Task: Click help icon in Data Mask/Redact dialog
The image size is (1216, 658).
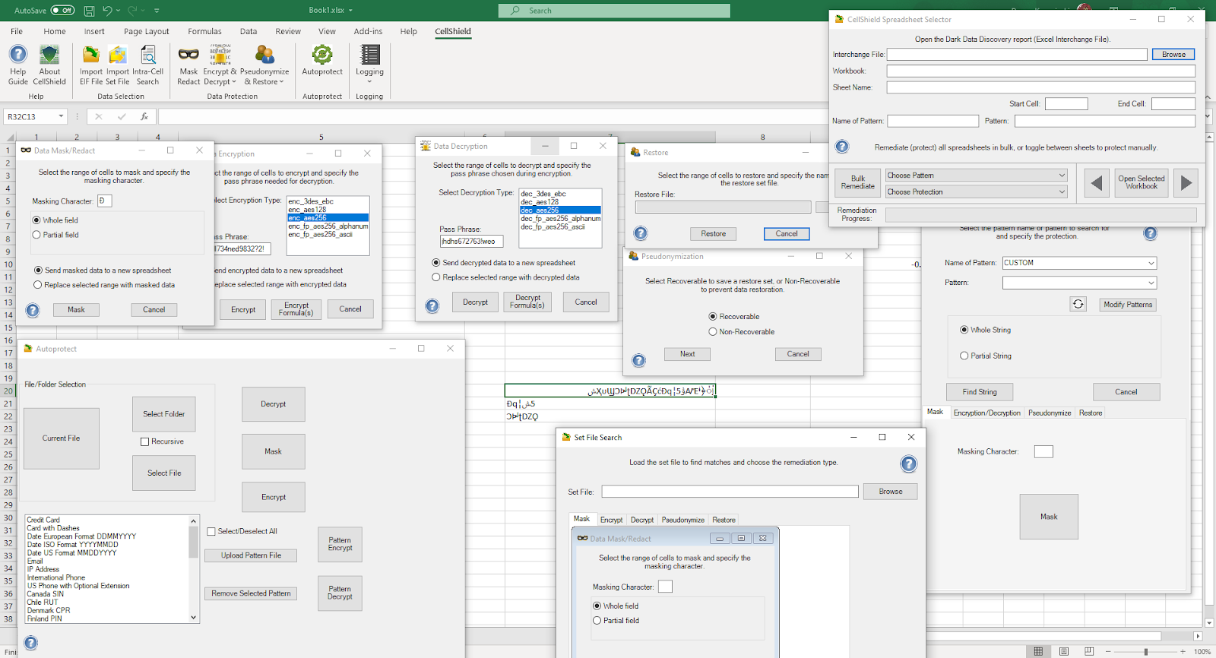Action: point(33,310)
